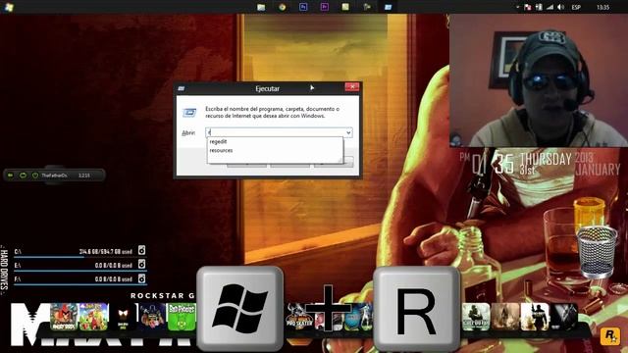The height and width of the screenshot is (353, 628).
Task: Open the Action Center flag icon
Action: click(x=528, y=7)
